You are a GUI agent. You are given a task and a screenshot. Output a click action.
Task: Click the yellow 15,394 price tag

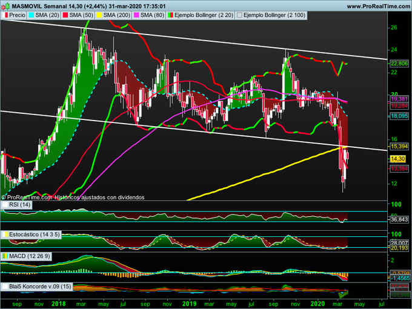point(399,147)
